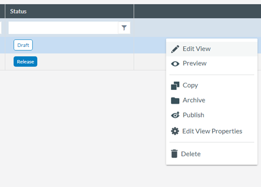Click the pencil icon beside Edit View

click(175, 49)
